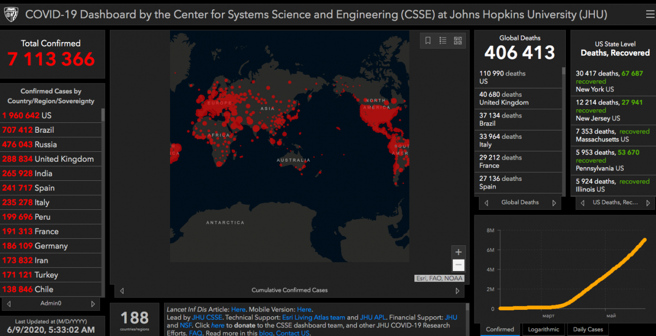
Task: Select Iran in confirmed cases list
Action: [51, 260]
